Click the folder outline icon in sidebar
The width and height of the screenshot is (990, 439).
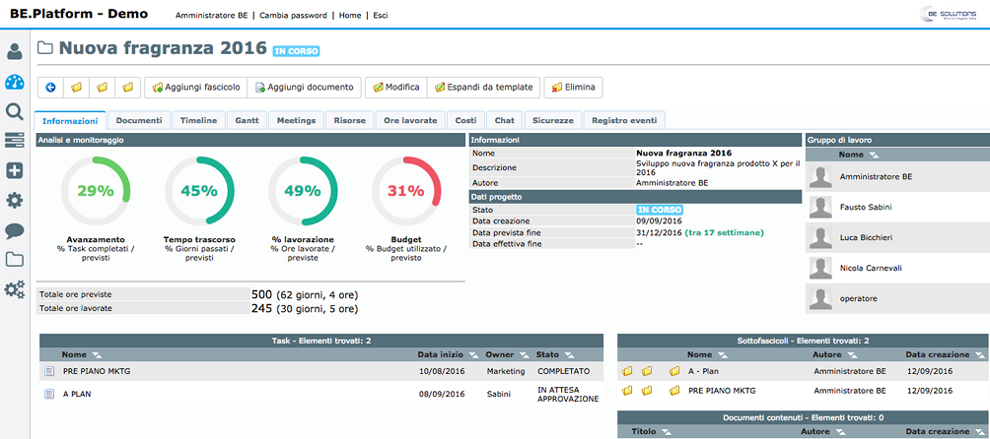pyautogui.click(x=14, y=260)
